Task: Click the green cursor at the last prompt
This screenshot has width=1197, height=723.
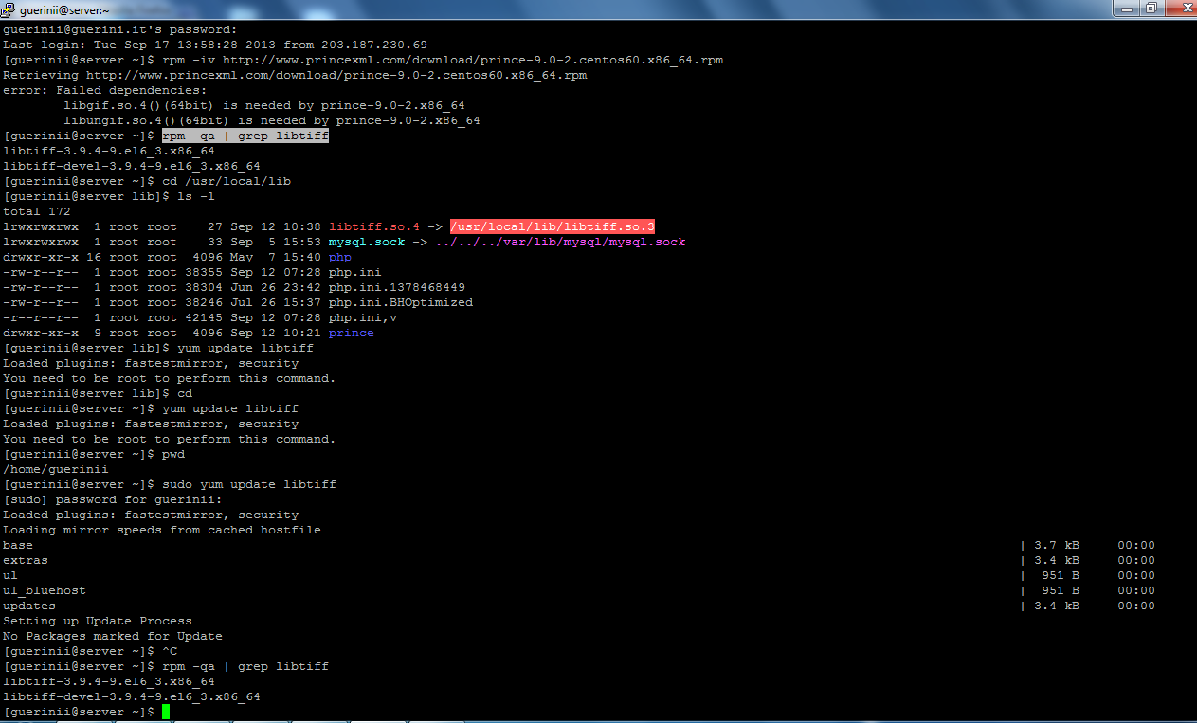Action: (x=165, y=712)
